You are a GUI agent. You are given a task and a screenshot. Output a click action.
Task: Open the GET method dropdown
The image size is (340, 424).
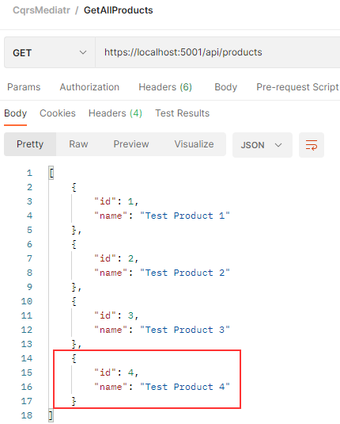pyautogui.click(x=50, y=52)
